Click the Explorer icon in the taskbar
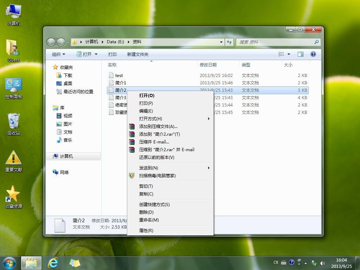 [31, 263]
